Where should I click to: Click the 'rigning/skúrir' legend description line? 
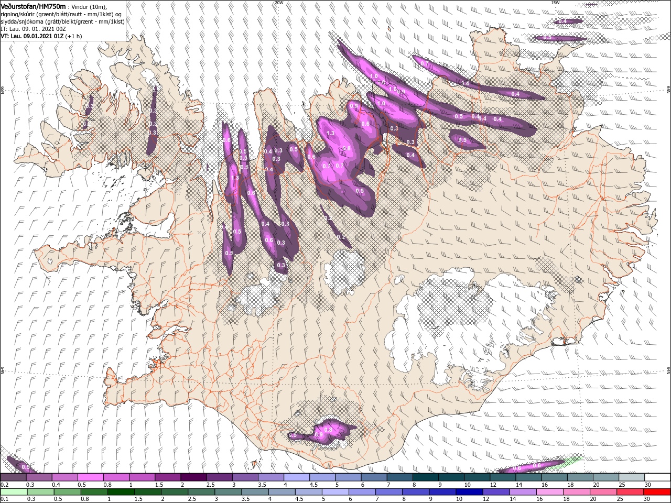pos(61,14)
